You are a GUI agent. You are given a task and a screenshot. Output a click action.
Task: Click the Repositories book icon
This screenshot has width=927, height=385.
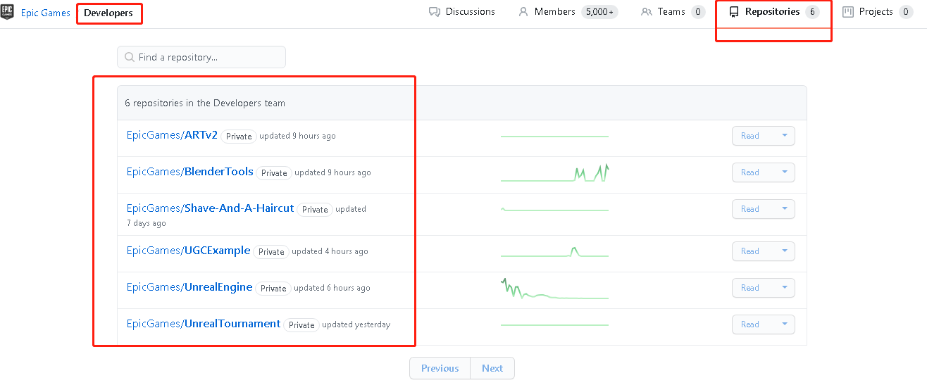click(734, 12)
